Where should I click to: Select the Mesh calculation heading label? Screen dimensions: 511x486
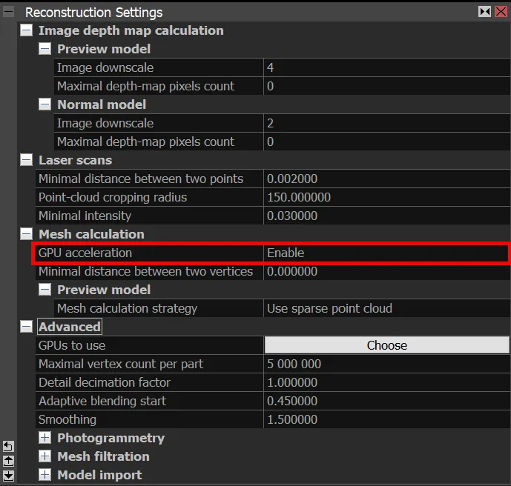91,234
